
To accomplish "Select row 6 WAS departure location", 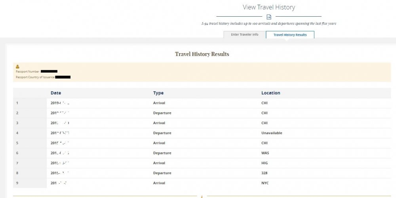I will tap(265, 153).
